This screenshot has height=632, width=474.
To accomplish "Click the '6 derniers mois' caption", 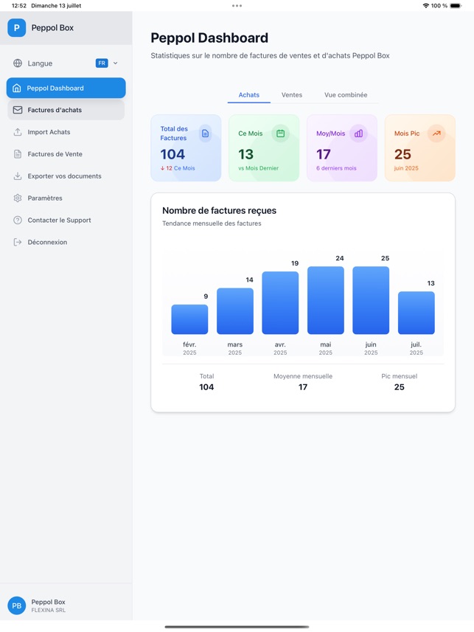I will point(336,168).
